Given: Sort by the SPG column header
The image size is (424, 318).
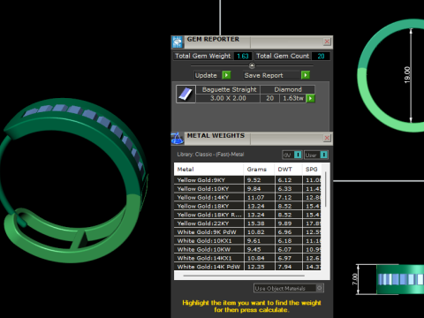Looking at the screenshot, I should click(312, 170).
